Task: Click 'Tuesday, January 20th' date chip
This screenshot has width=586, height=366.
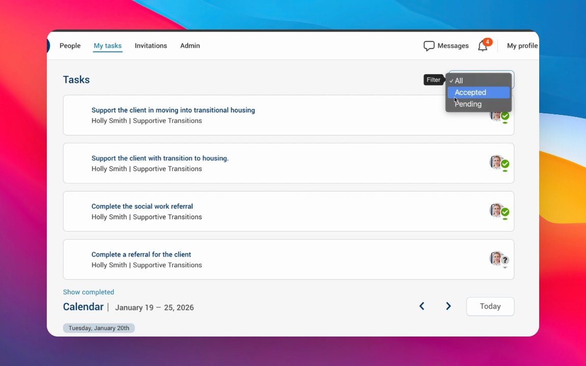Action: (99, 328)
